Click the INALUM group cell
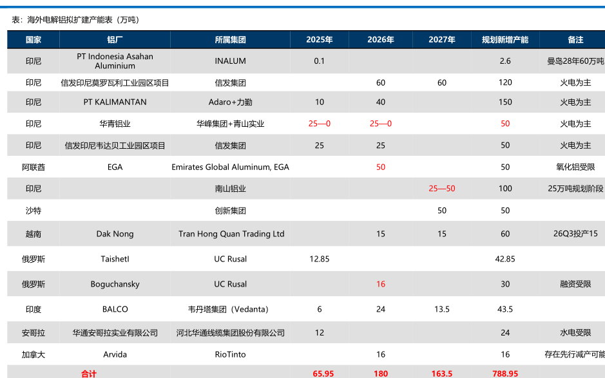605x378 pixels. [x=230, y=61]
